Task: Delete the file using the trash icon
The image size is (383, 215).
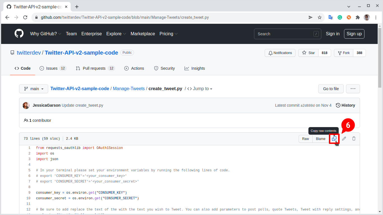Action: [x=354, y=139]
